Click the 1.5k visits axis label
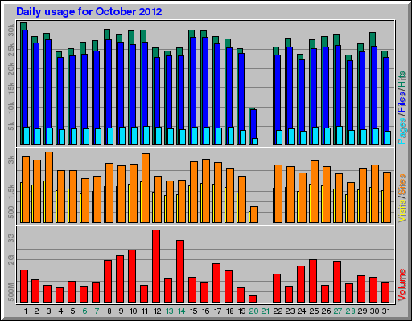The height and width of the screenshot is (321, 412). click(10, 191)
